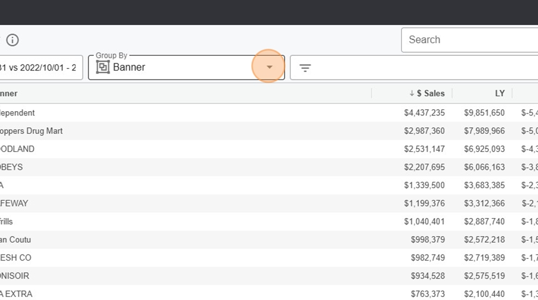Click the $9,851,650 LY value
Image resolution: width=538 pixels, height=300 pixels.
pos(484,113)
